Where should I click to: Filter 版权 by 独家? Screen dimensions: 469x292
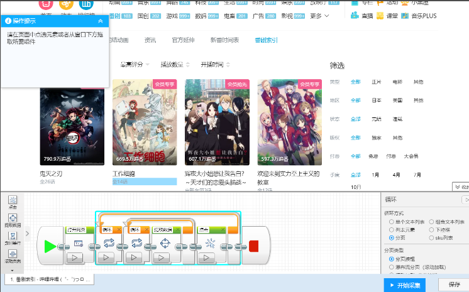[377, 138]
